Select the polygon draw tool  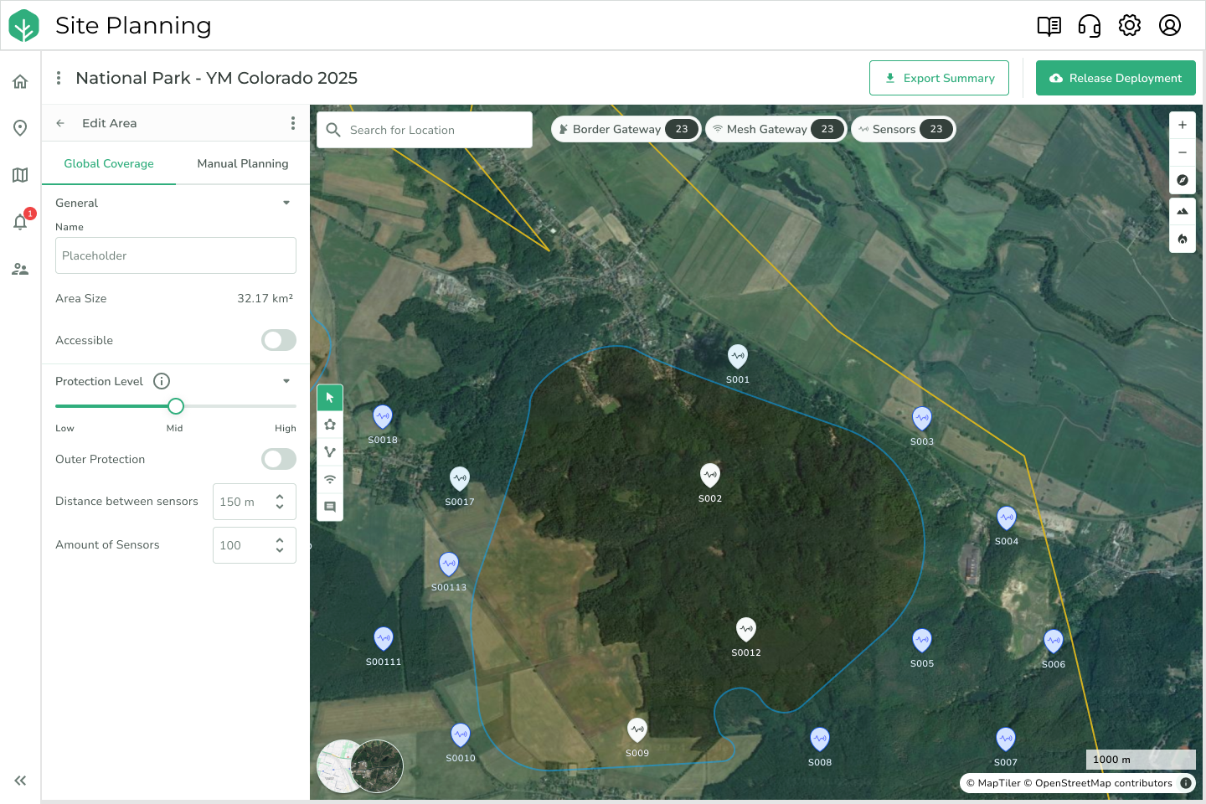pos(330,425)
